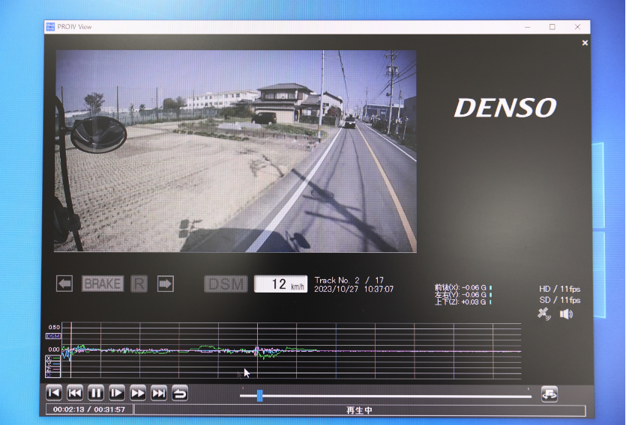Click the 12 km/h speed display field

pos(280,284)
